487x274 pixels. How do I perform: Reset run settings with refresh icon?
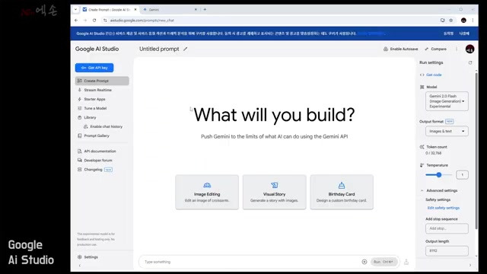point(470,62)
